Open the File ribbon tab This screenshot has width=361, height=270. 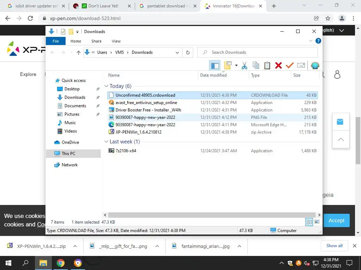(x=56, y=41)
